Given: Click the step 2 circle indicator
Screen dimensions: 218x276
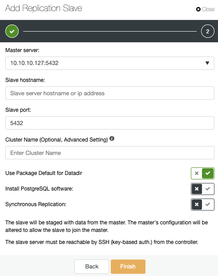Looking at the screenshot, I should (208, 31).
